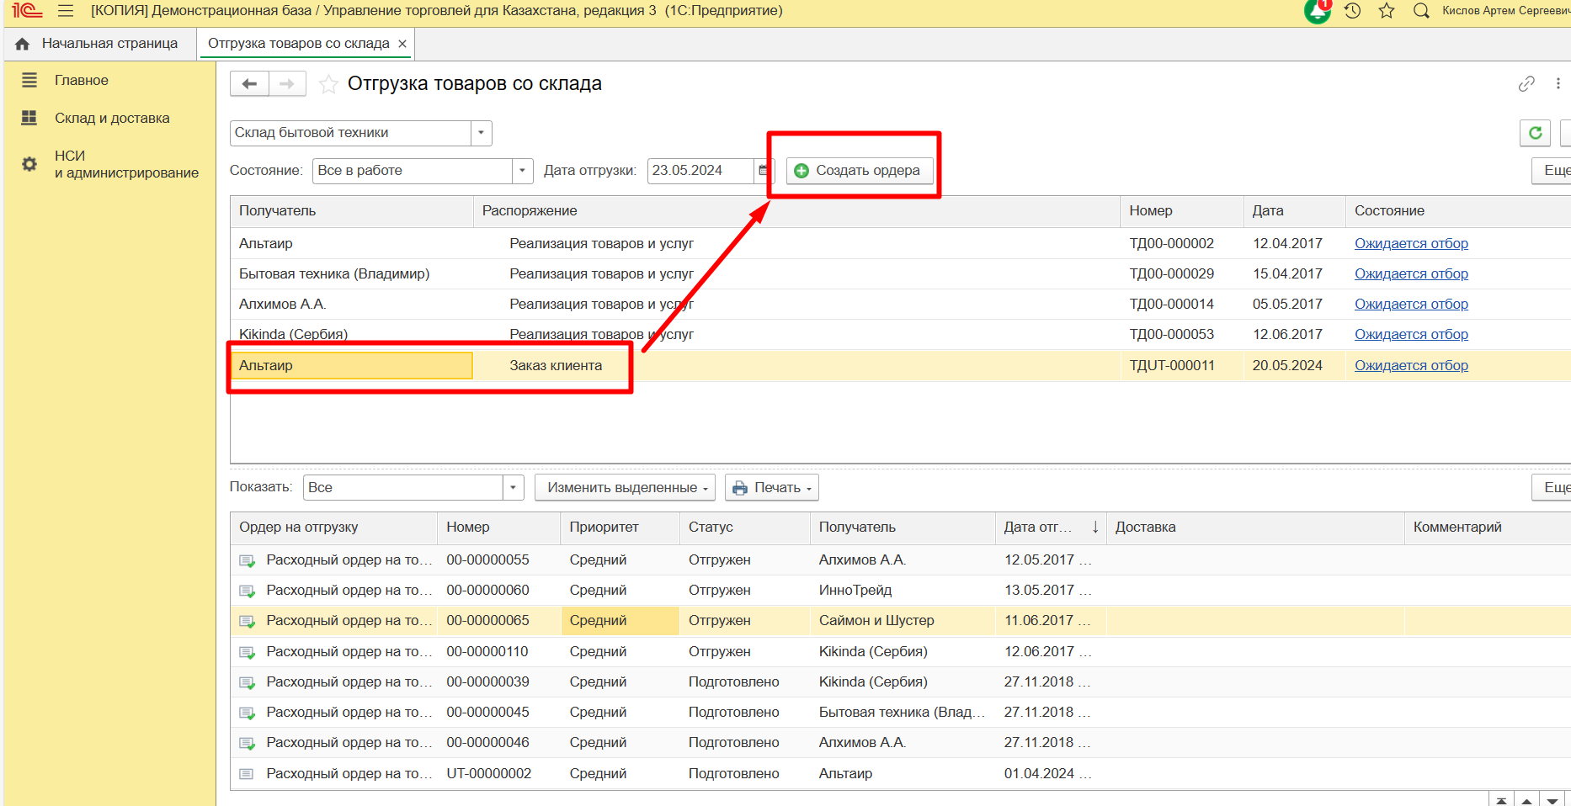
Task: Click the back navigation arrow
Action: click(x=249, y=84)
